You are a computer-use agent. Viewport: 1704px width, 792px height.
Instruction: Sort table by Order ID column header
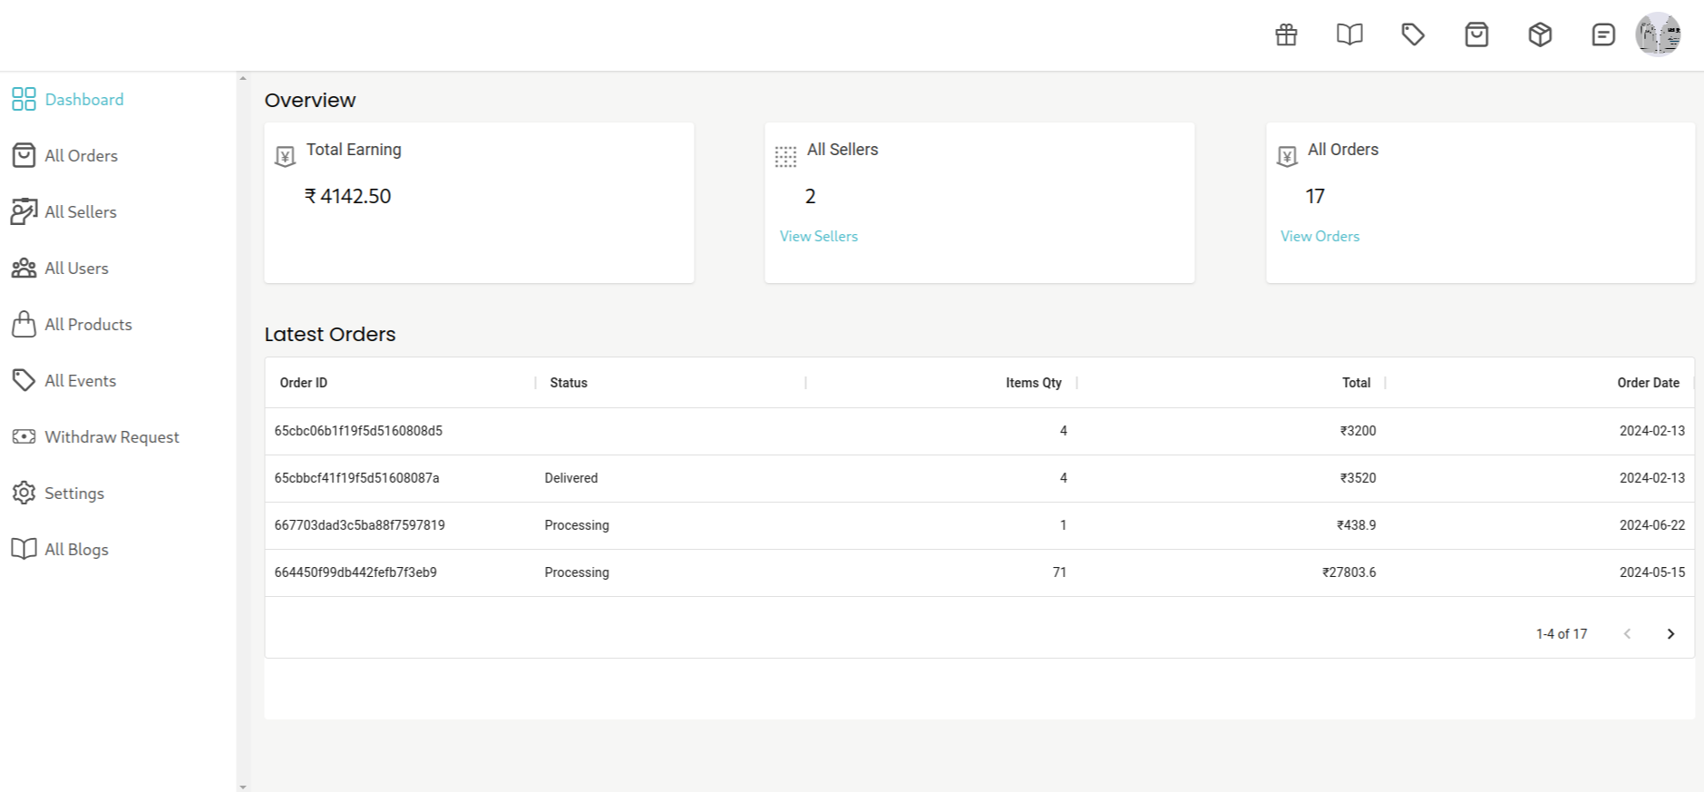tap(304, 383)
